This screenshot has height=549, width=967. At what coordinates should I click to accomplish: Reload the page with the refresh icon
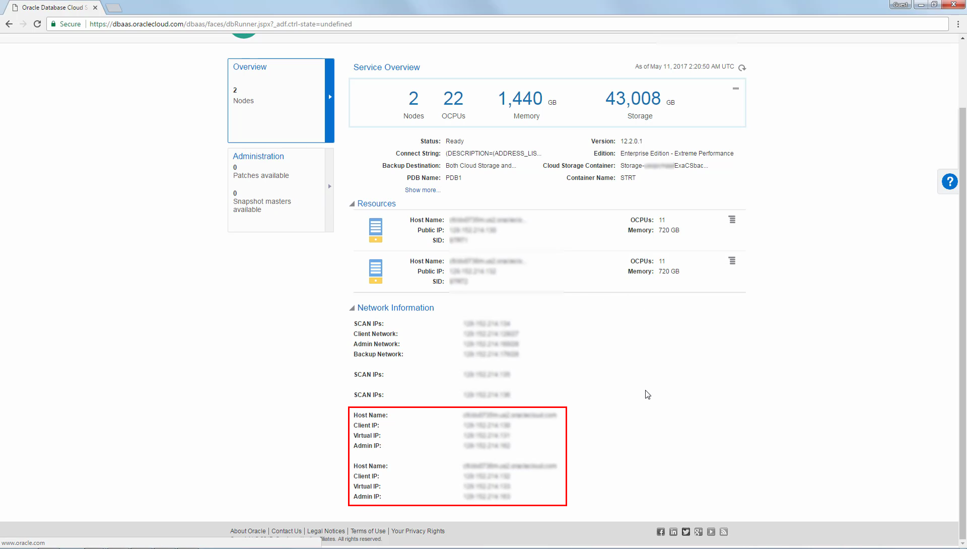tap(37, 24)
